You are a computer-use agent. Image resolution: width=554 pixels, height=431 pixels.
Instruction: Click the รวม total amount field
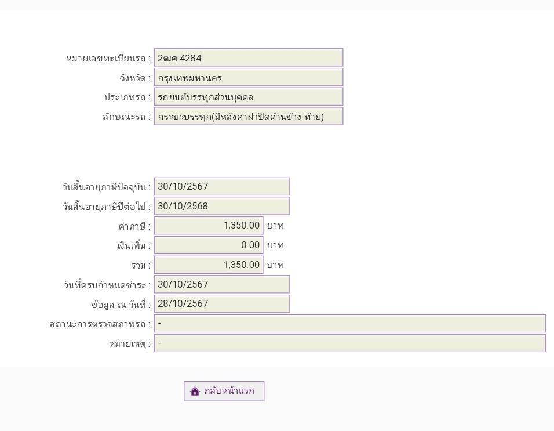[209, 265]
